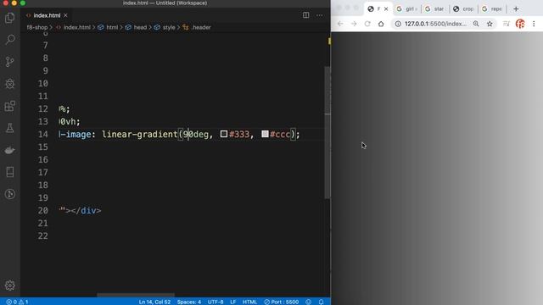This screenshot has width=543, height=305.
Task: Close the active Chrome tab
Action: 386,9
